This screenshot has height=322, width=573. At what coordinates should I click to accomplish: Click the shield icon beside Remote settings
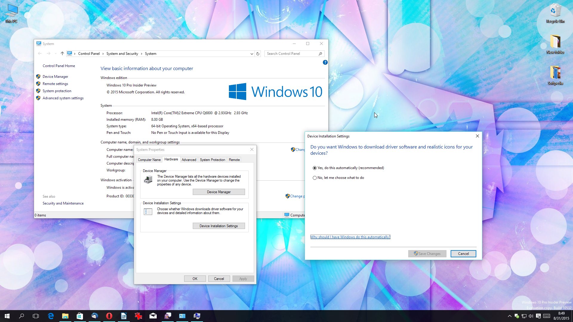click(38, 84)
